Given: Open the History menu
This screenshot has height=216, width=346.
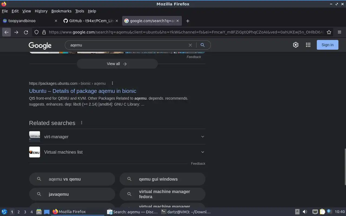Looking at the screenshot, I should 41,11.
